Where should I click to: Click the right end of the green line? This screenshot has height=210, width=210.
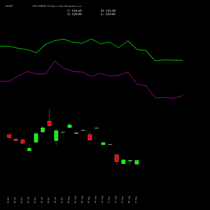[182, 60]
